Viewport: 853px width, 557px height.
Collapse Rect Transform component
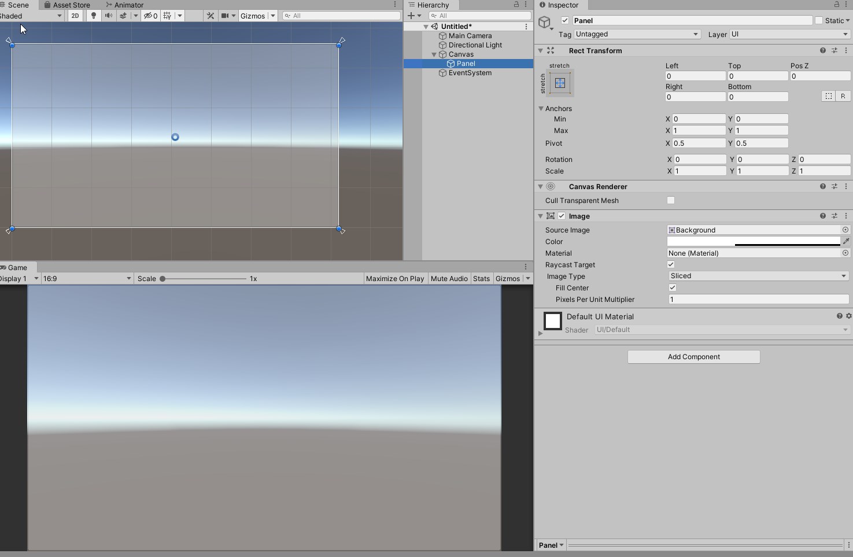tap(540, 50)
